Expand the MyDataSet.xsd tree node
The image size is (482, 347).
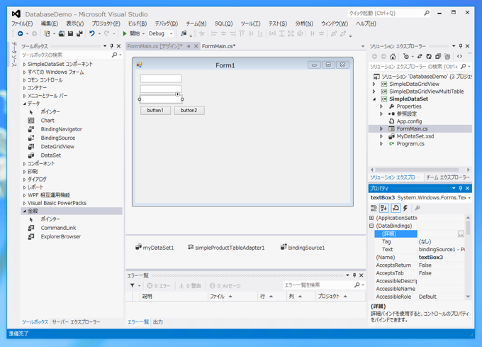[x=381, y=136]
